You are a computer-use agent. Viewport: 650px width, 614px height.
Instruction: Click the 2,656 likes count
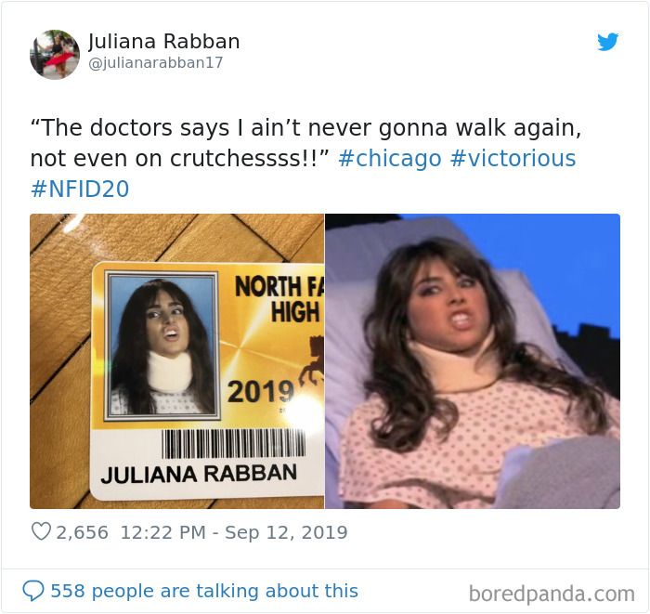[82, 532]
